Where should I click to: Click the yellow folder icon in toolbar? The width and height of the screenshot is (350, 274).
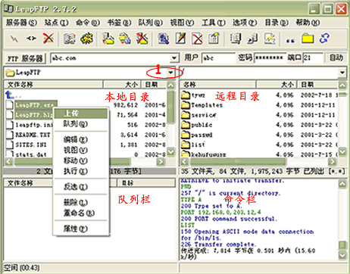click(308, 39)
